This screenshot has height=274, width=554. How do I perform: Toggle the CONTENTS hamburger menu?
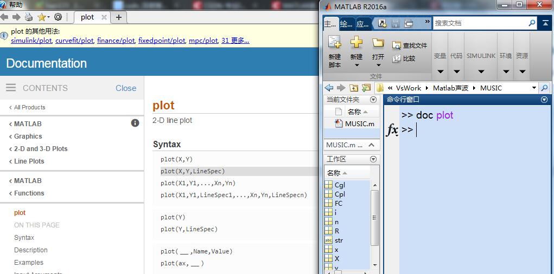11,88
